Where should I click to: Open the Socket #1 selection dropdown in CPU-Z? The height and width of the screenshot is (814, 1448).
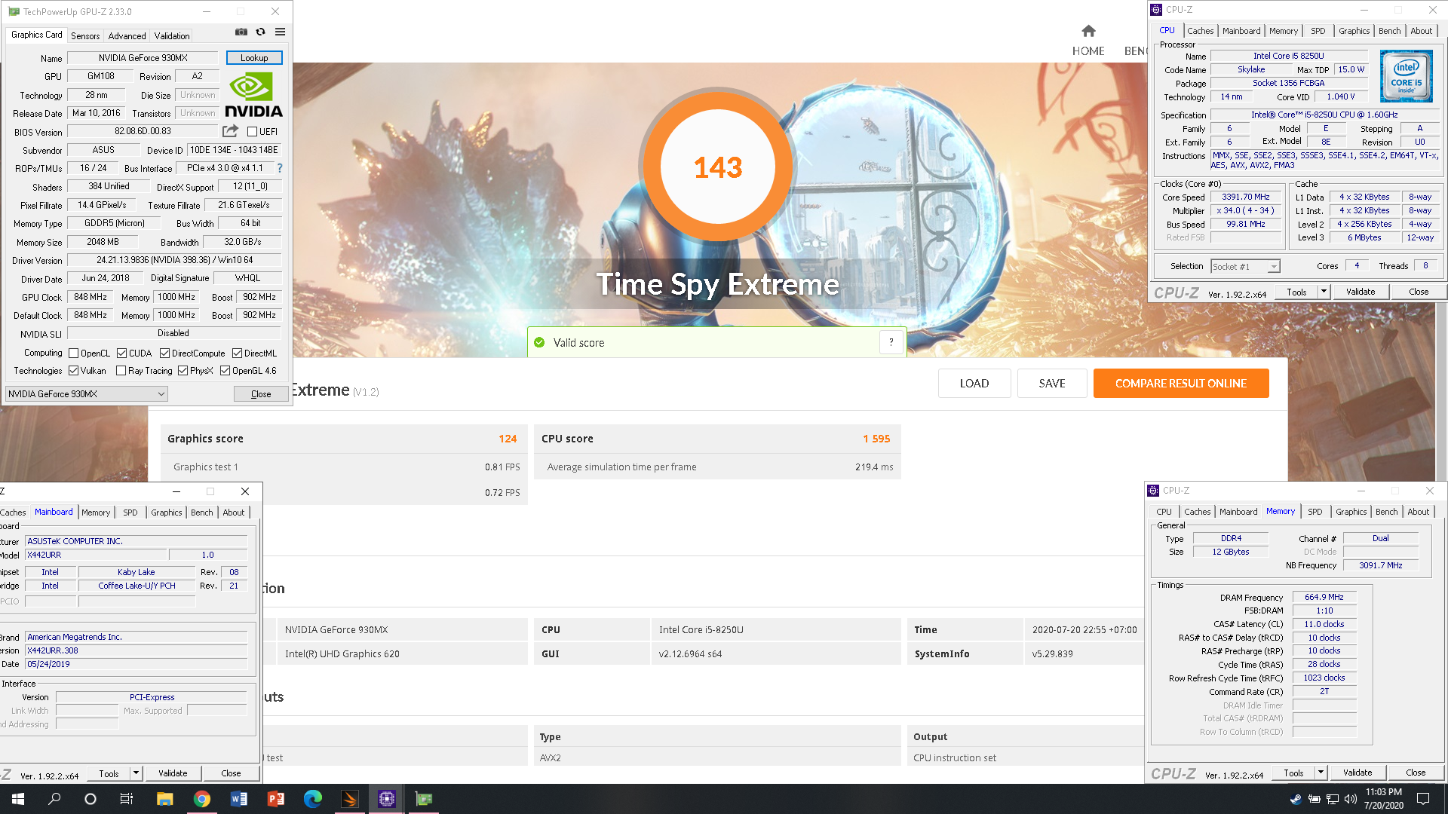click(x=1245, y=267)
